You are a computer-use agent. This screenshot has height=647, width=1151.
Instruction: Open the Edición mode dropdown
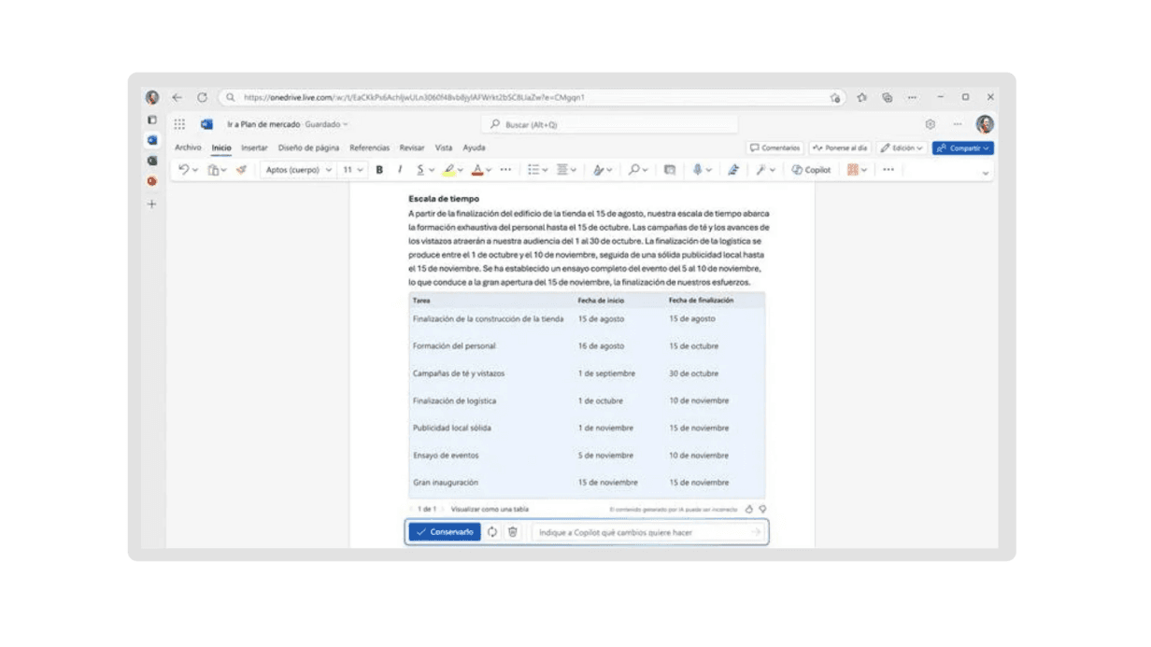pos(902,148)
